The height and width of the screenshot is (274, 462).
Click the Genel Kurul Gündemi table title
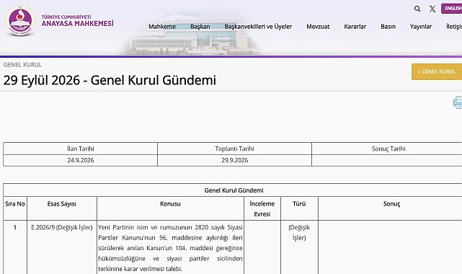coord(234,190)
